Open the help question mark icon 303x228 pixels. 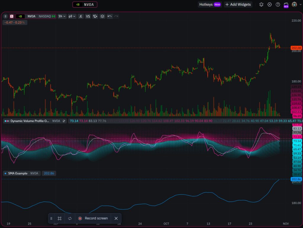click(278, 4)
